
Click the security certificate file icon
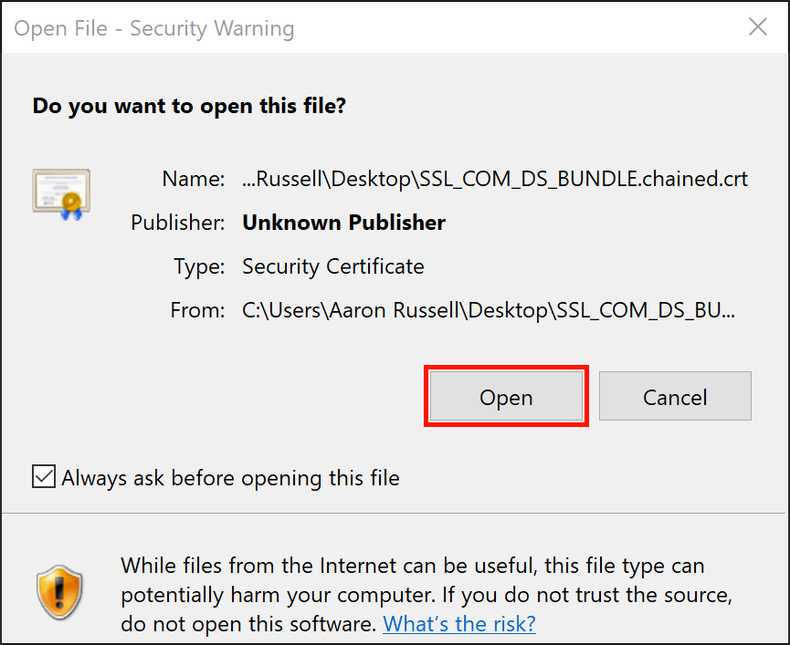coord(61,192)
